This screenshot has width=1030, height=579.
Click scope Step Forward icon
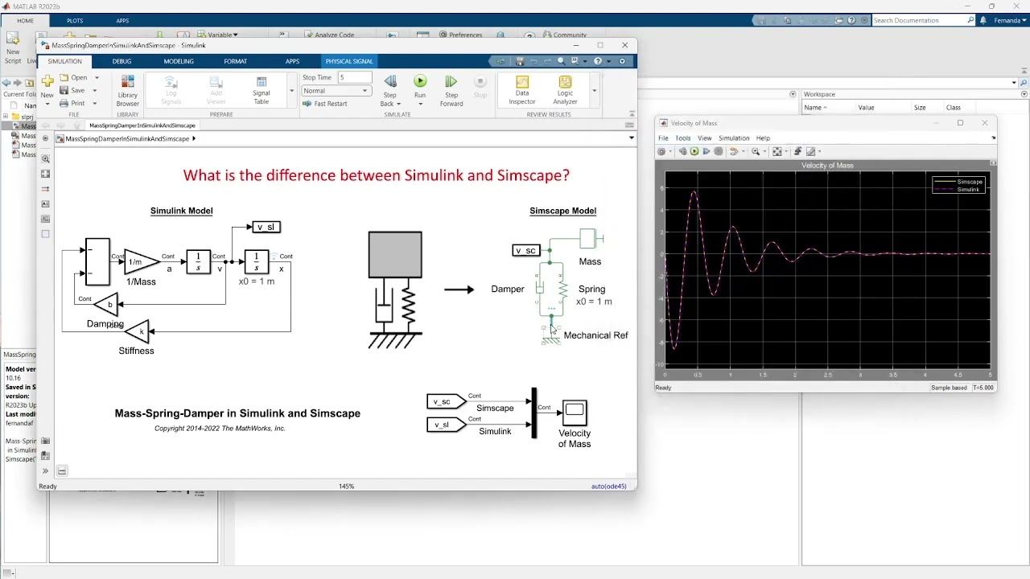[x=707, y=151]
